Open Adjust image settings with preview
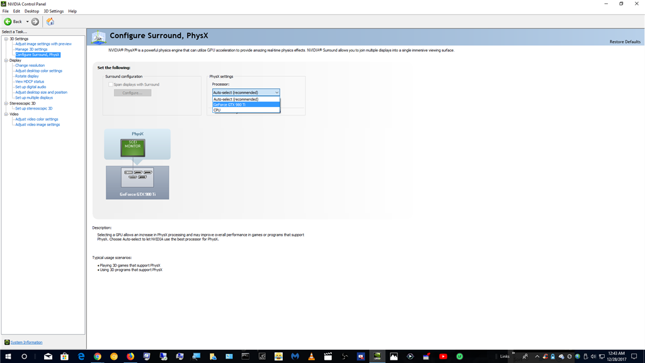The width and height of the screenshot is (645, 363). 43,43
